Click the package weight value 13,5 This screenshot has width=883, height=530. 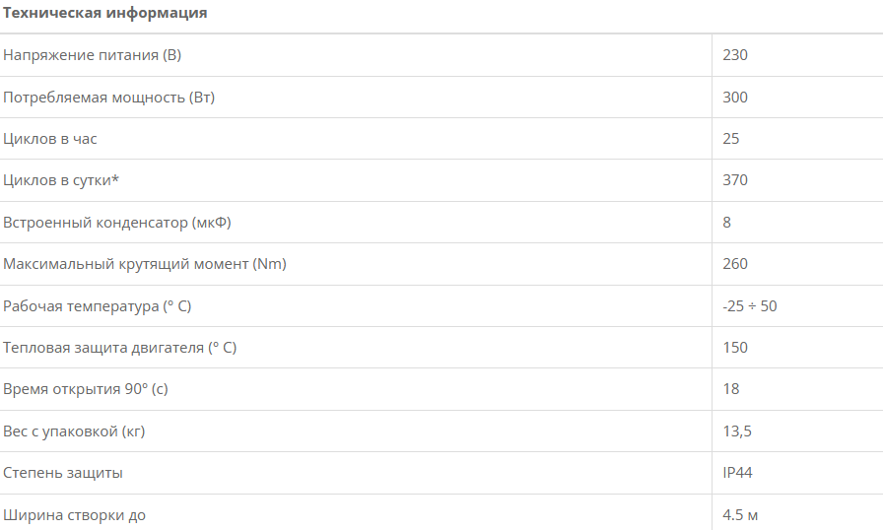pyautogui.click(x=738, y=431)
